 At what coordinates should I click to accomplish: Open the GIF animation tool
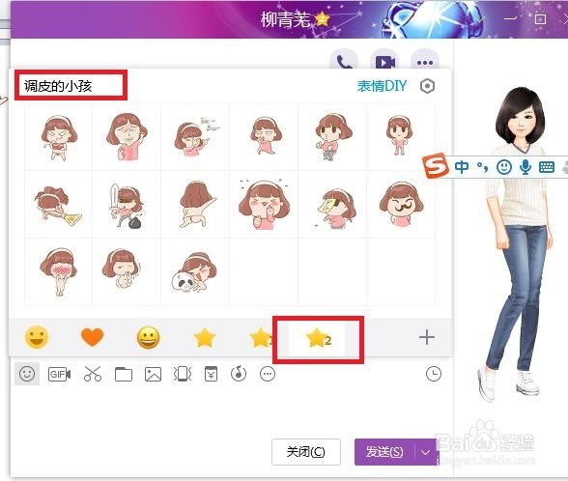click(60, 374)
